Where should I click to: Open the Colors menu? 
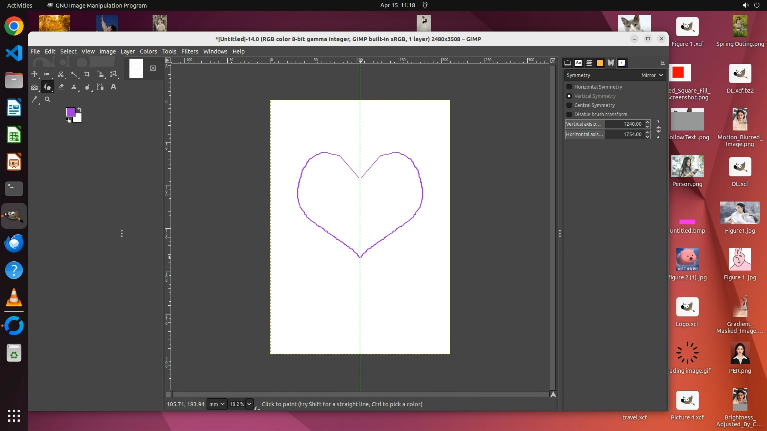(148, 51)
